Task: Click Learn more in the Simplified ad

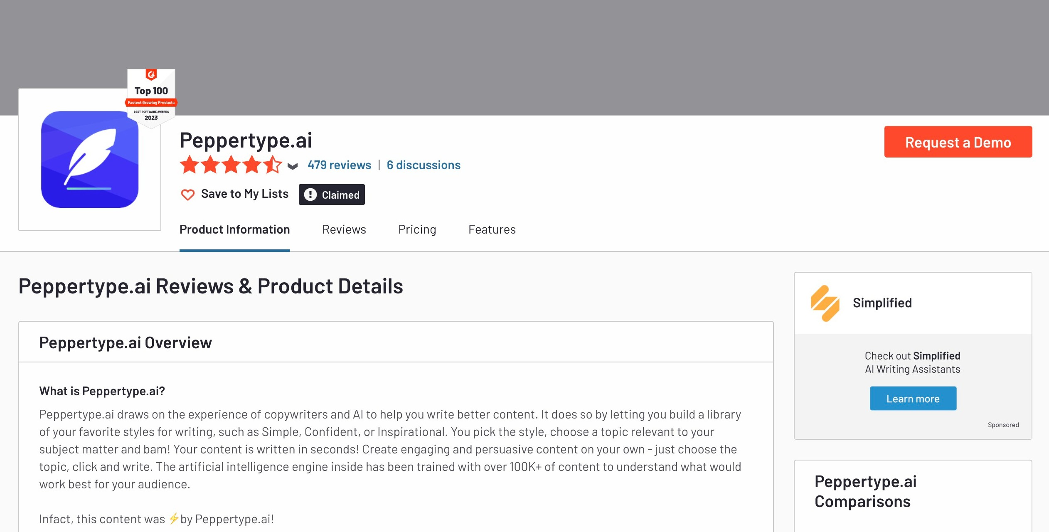Action: pos(913,398)
